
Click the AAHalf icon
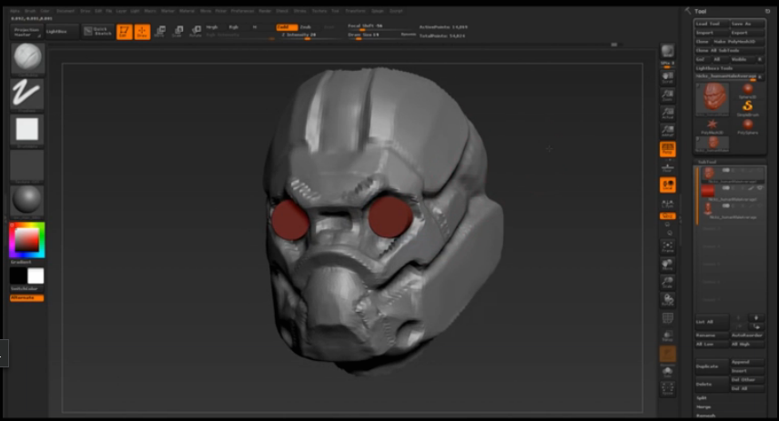[x=667, y=131]
